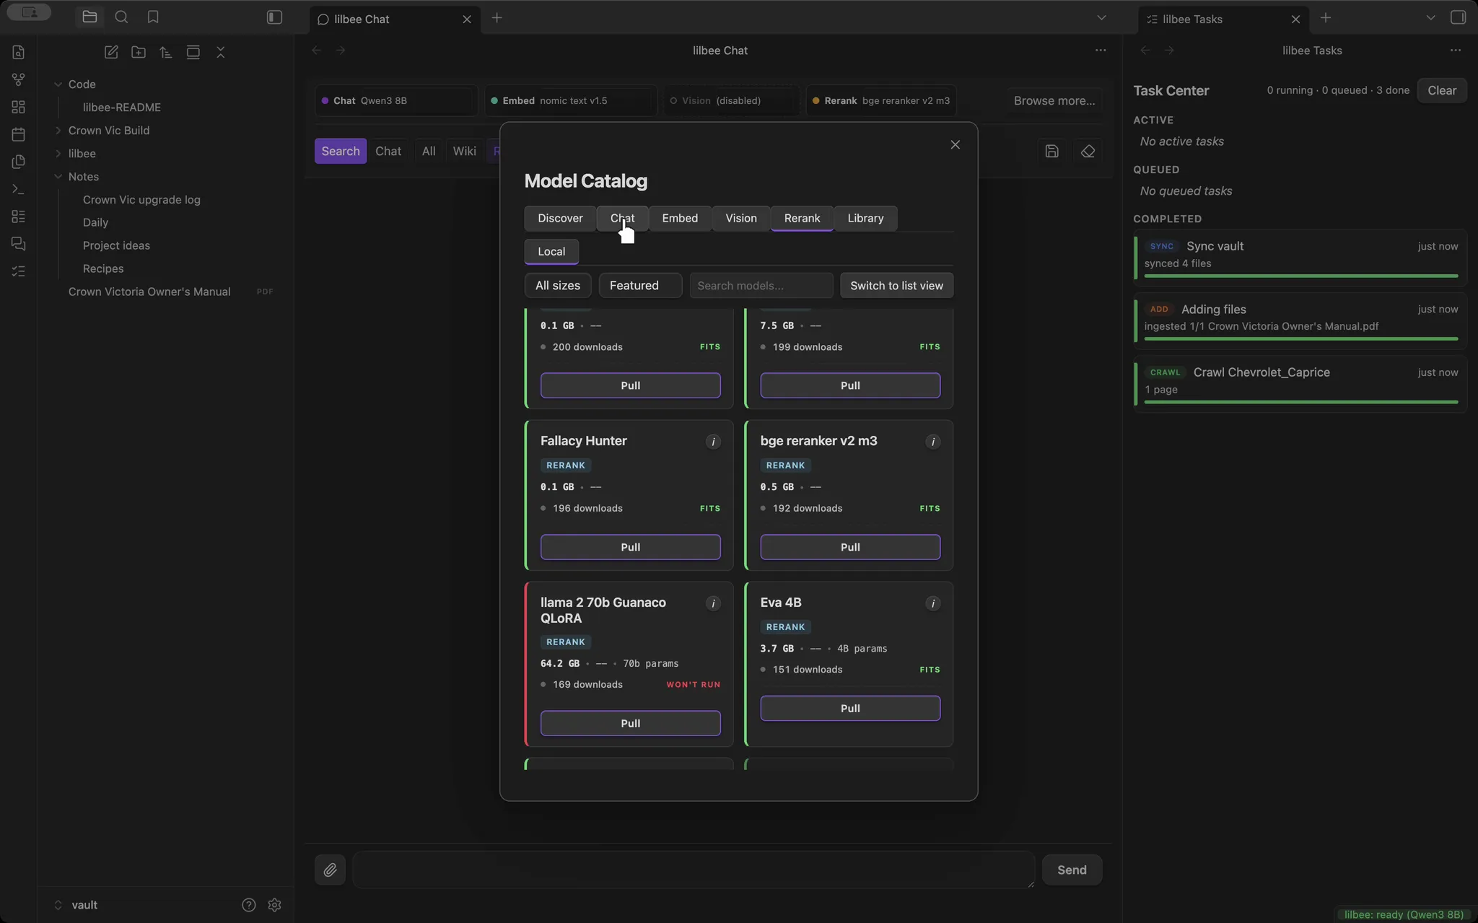Switch to the Embed tab in catalog
1478x923 pixels.
point(680,218)
